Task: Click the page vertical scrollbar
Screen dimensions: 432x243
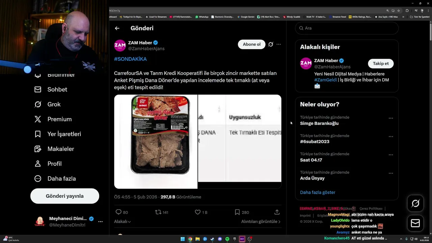Action: (x=430, y=128)
